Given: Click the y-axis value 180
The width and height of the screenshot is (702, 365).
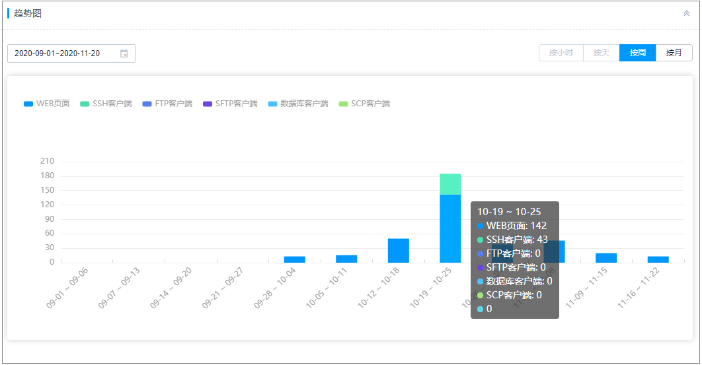Looking at the screenshot, I should coord(47,176).
